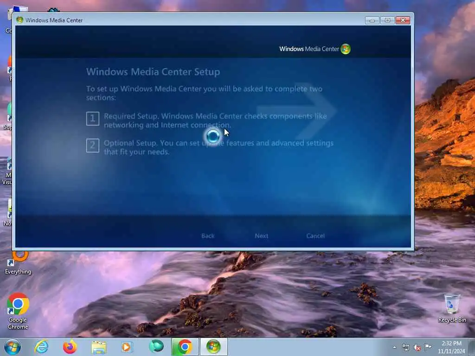Switch to Chrome in the taskbar
The image size is (475, 356).
[185, 347]
